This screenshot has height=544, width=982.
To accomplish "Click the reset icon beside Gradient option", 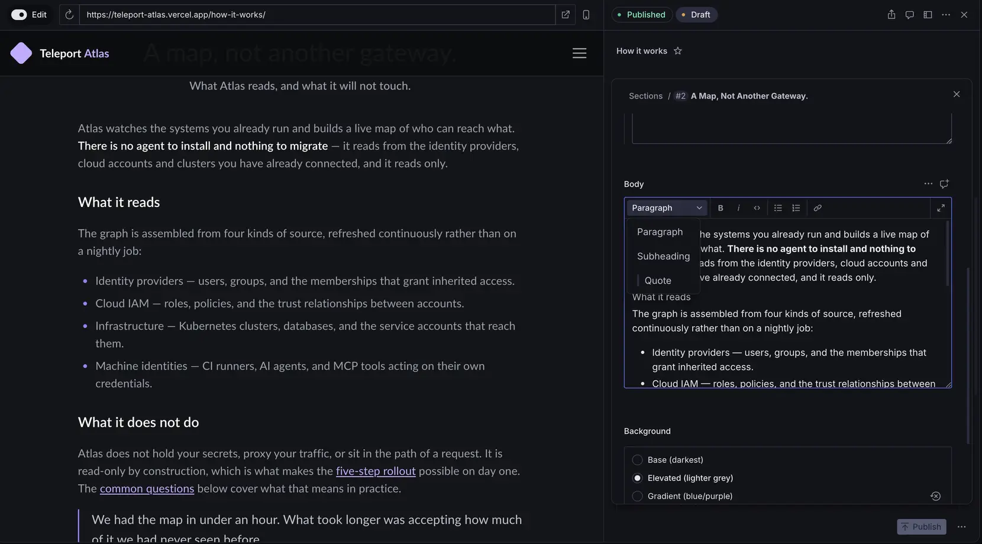I will coord(935,497).
